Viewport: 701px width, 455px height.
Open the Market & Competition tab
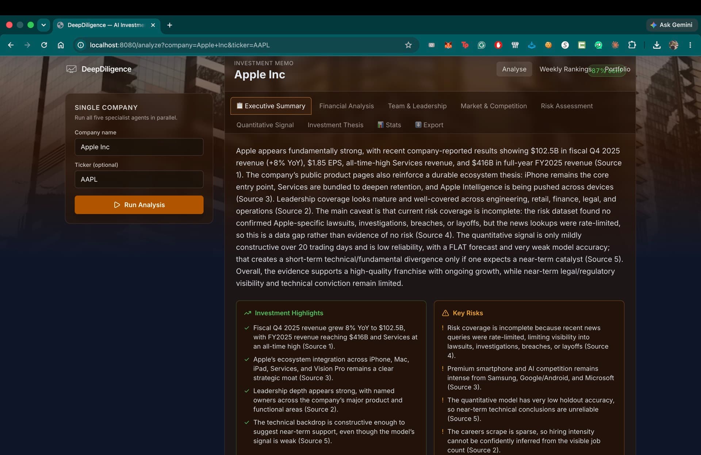click(x=494, y=106)
